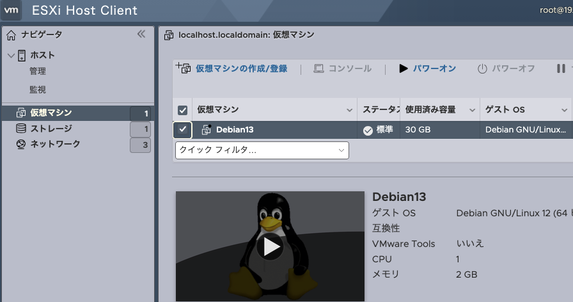Viewport: 573px width, 302px height.
Task: Click the create/register VM plus icon
Action: tap(183, 68)
